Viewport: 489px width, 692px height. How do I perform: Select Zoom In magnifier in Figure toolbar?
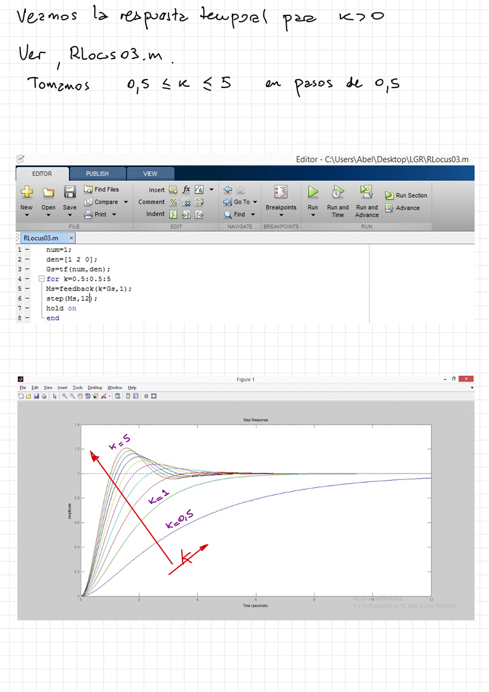(64, 396)
